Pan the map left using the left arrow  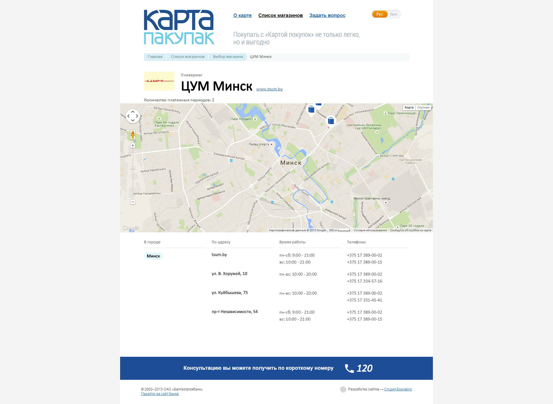[128, 116]
